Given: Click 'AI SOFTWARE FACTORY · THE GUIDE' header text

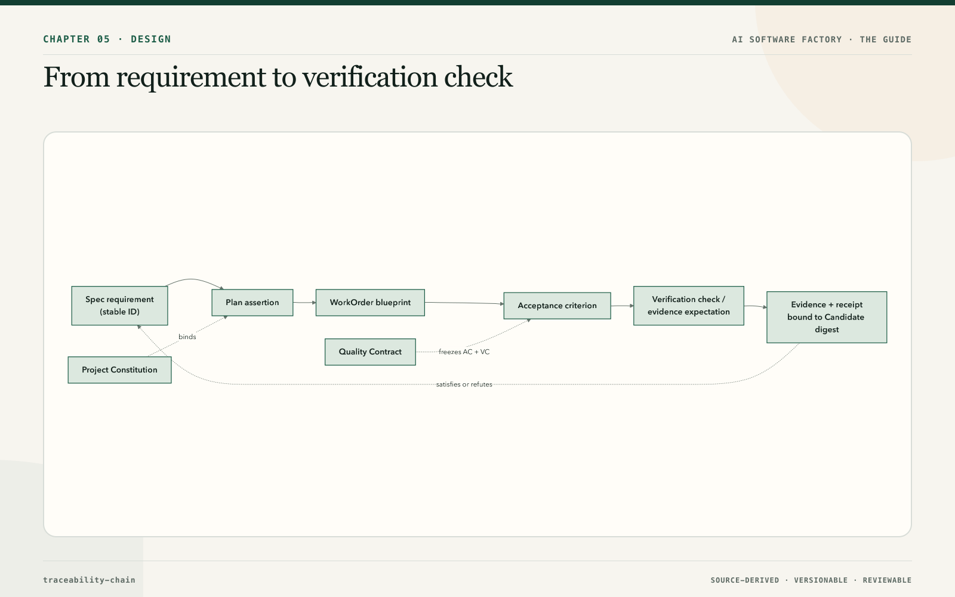Looking at the screenshot, I should 822,39.
